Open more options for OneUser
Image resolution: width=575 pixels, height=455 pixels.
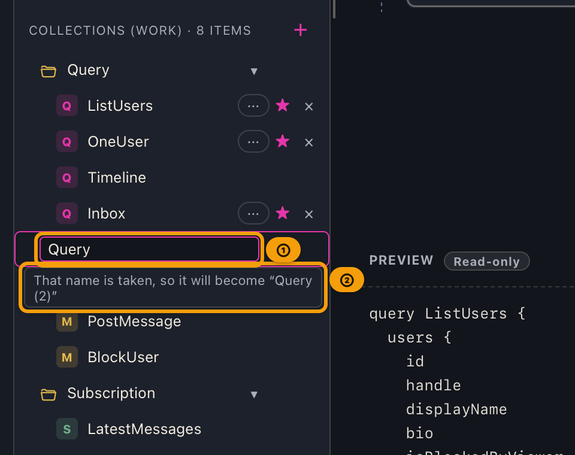click(253, 141)
